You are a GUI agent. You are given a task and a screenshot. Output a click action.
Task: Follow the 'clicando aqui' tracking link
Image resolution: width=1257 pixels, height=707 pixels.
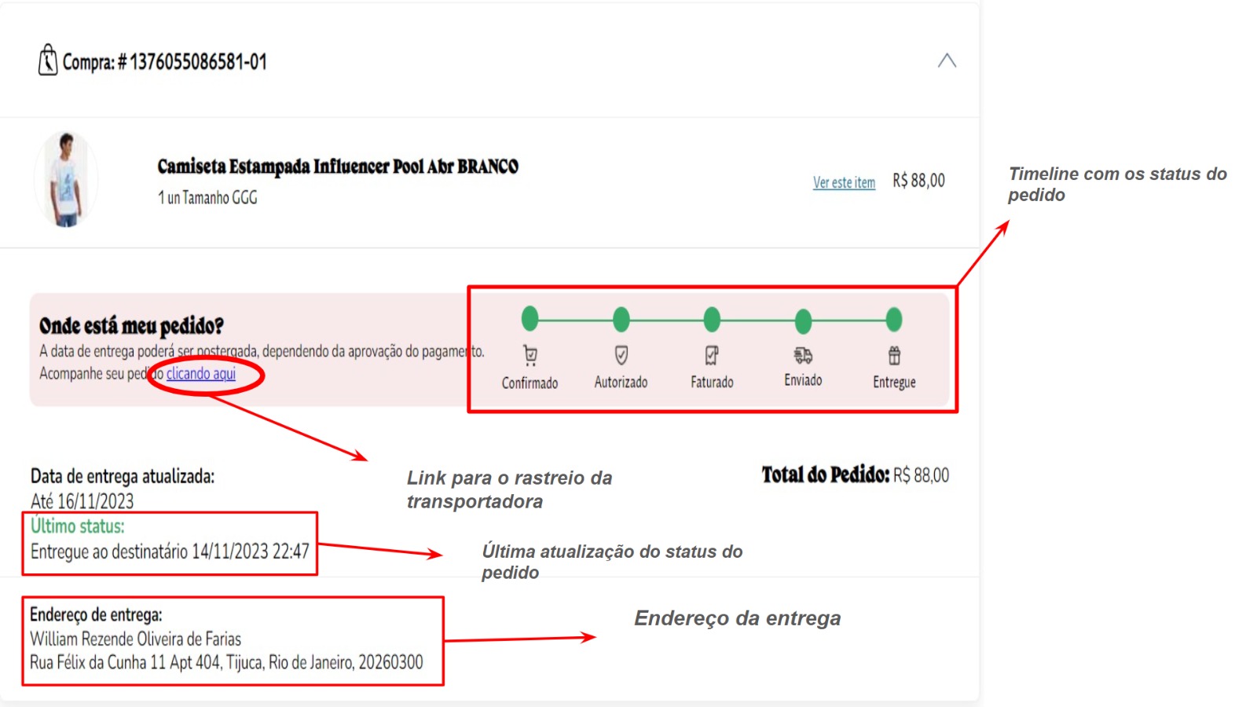pyautogui.click(x=201, y=374)
